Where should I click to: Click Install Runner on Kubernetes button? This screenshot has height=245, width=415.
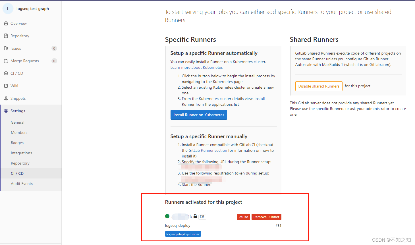199,115
